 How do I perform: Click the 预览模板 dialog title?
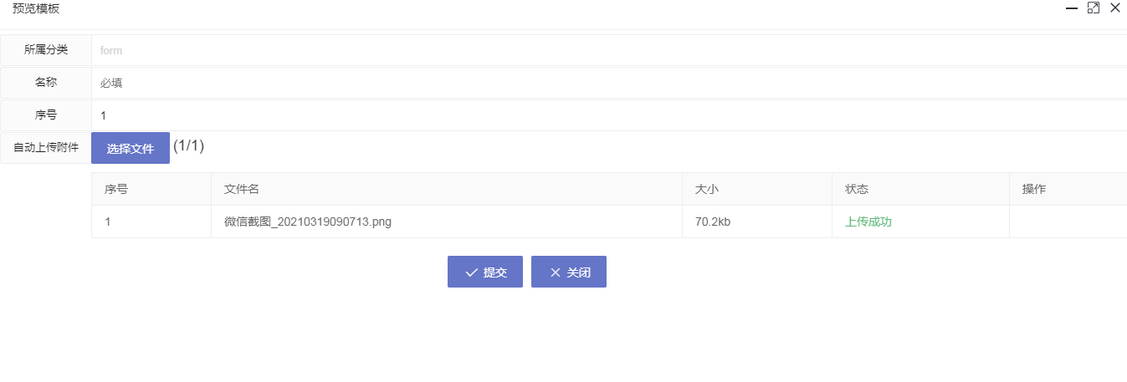36,8
